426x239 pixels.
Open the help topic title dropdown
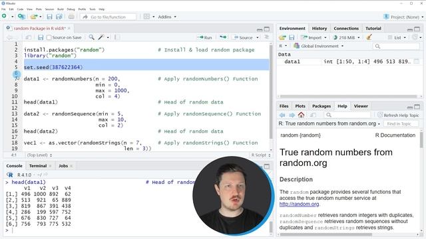(x=329, y=123)
